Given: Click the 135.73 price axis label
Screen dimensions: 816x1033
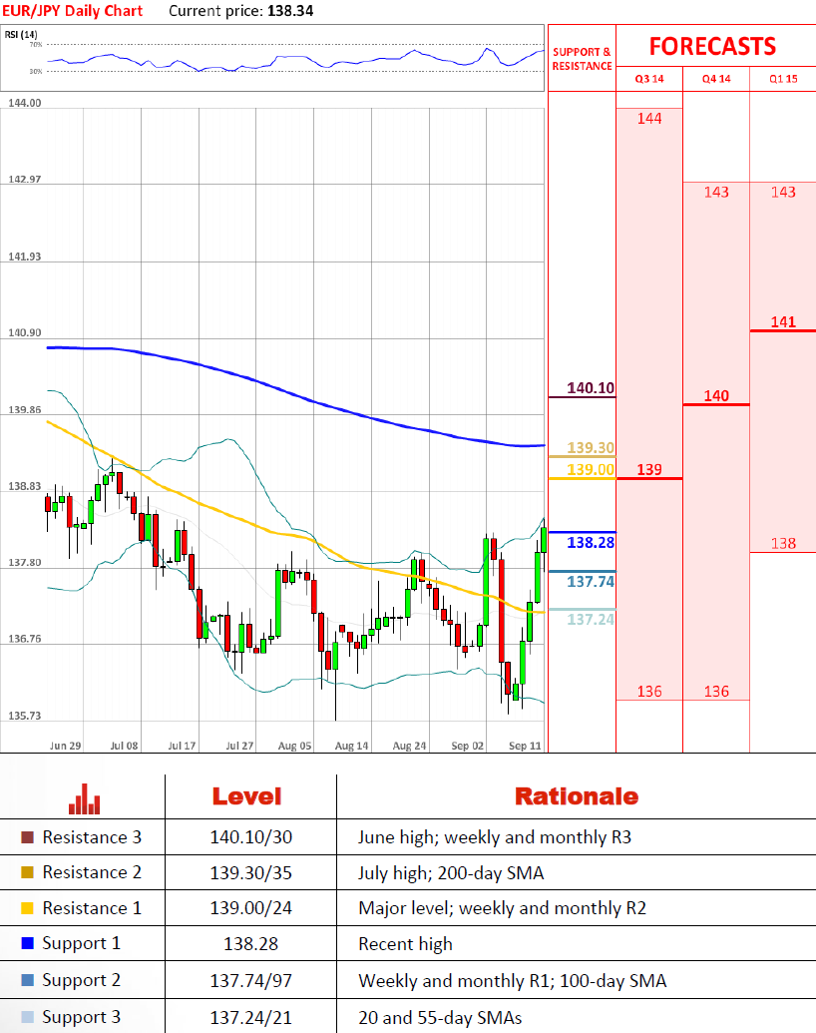Looking at the screenshot, I should (x=24, y=716).
